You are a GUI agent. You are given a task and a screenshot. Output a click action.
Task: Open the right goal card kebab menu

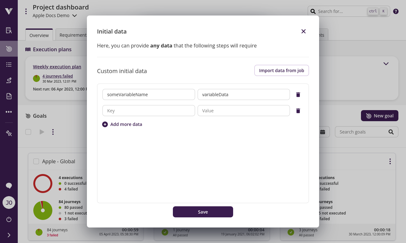click(x=390, y=161)
